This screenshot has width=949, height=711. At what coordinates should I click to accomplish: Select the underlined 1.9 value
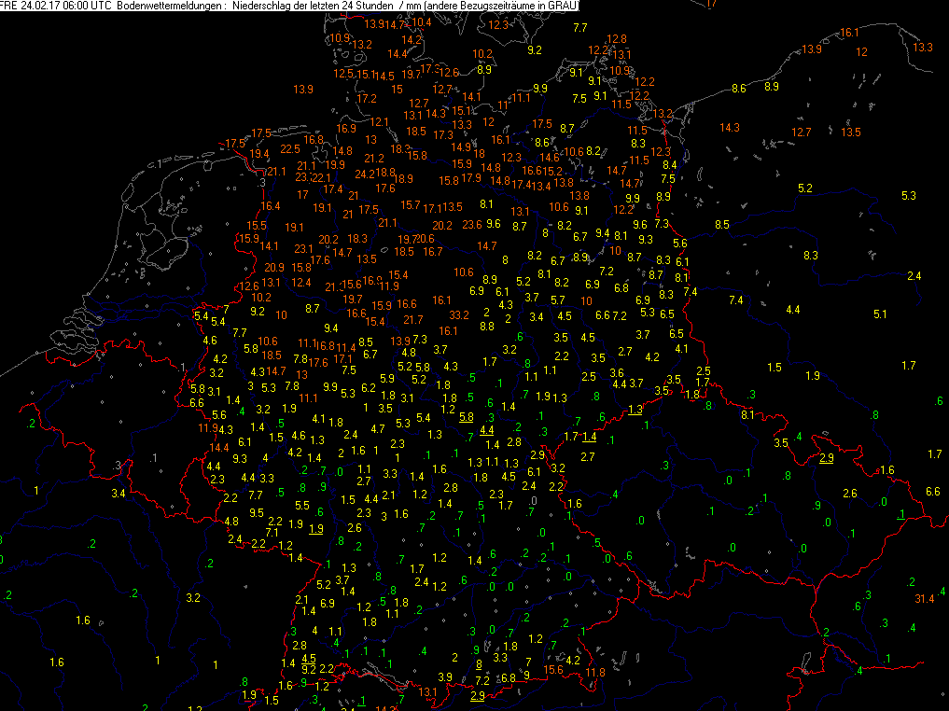pyautogui.click(x=316, y=528)
